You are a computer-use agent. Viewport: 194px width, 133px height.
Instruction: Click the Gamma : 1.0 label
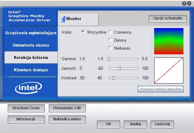point(73,59)
